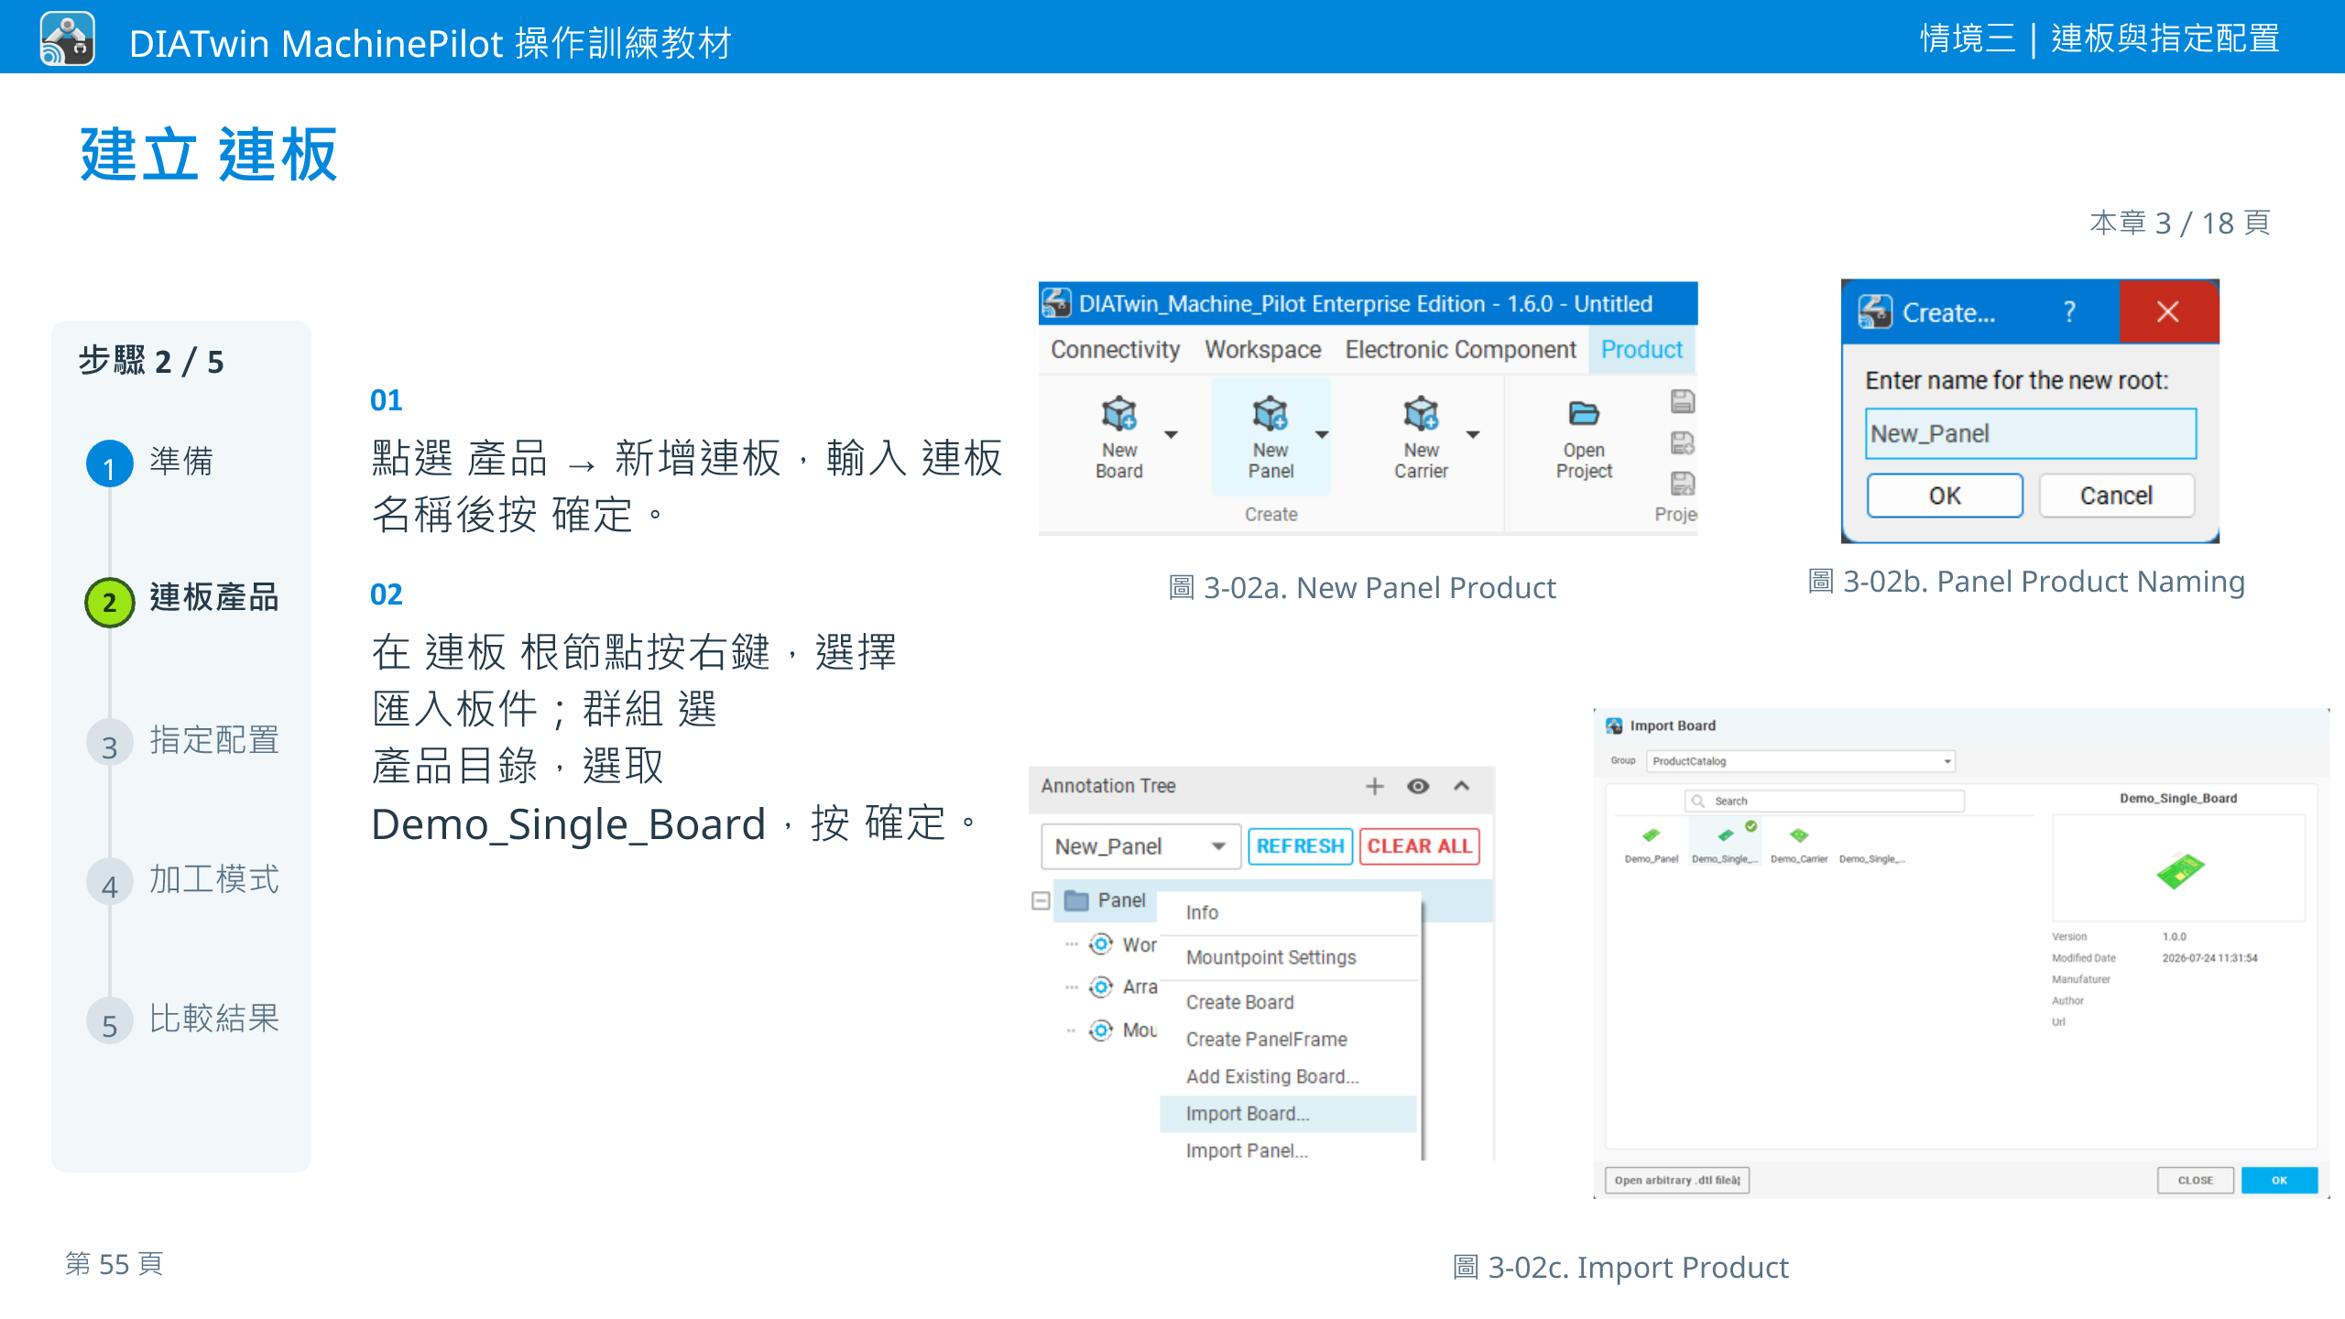Screen dimensions: 2345x1319
Task: Open the New_Panel combo box in Annotation Tree
Action: 1140,846
